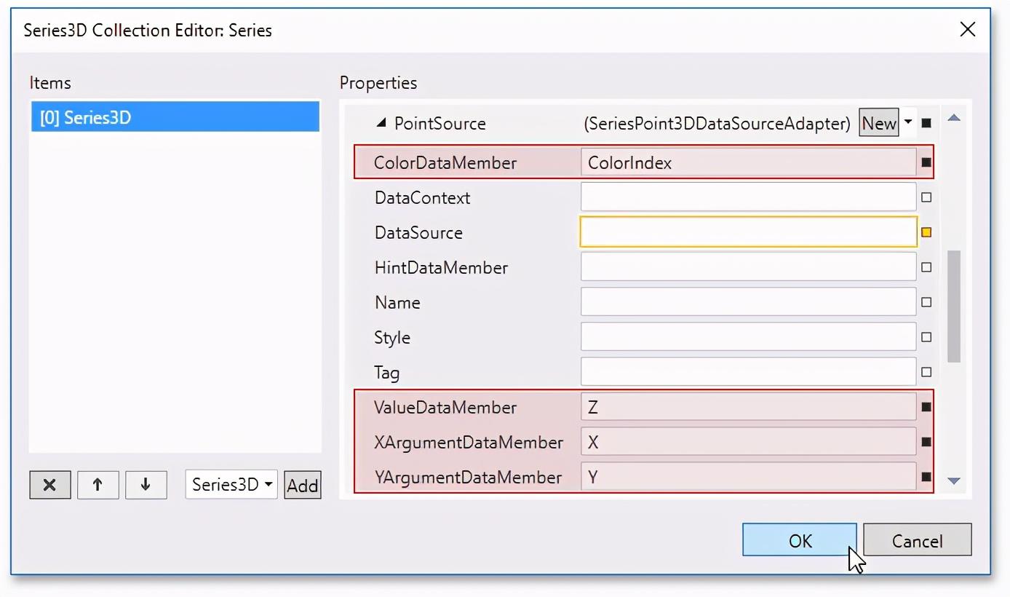
Task: Click the Cancel button
Action: coord(917,540)
